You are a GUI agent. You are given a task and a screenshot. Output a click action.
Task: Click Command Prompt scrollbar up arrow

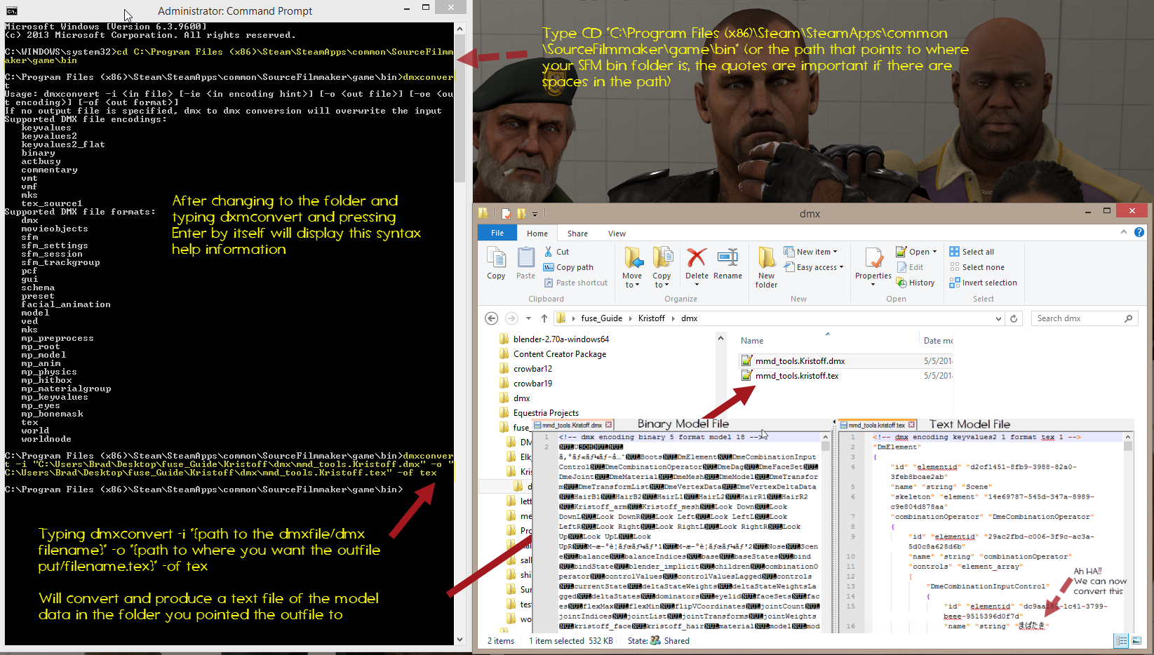point(459,29)
